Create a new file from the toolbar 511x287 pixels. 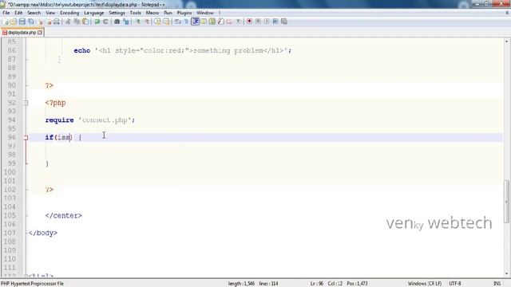tap(6, 22)
